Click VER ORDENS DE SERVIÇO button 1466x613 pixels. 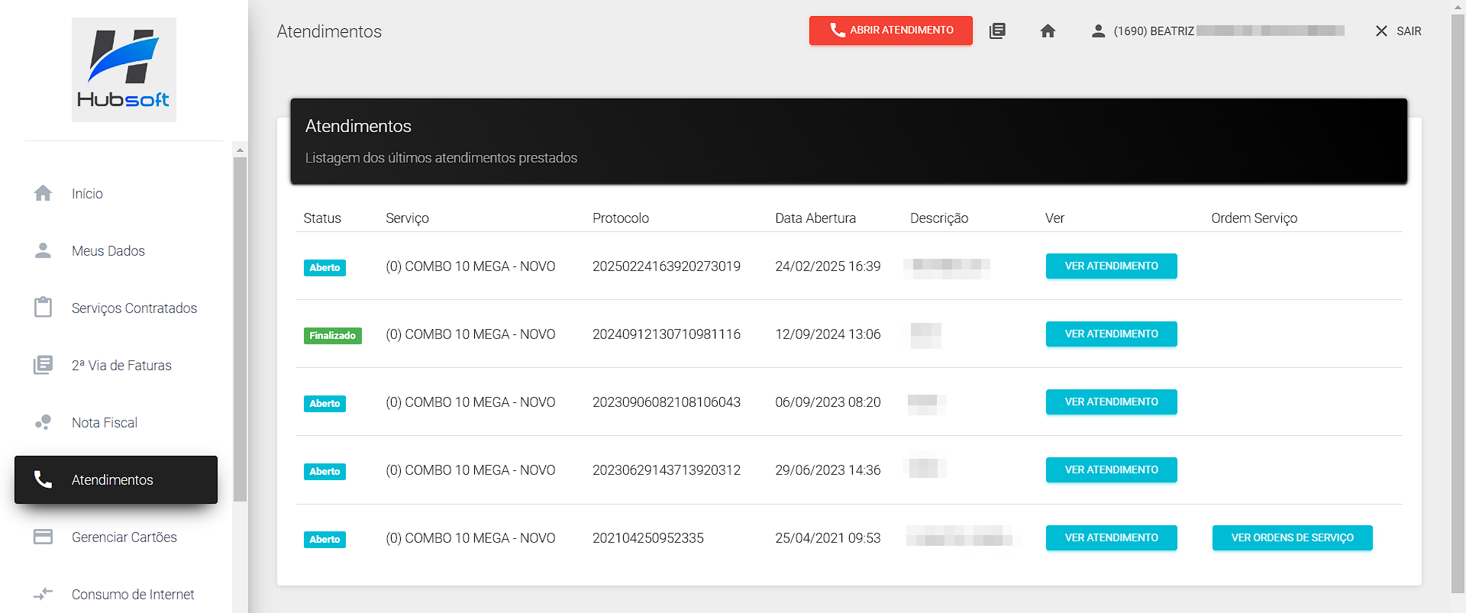pyautogui.click(x=1292, y=537)
